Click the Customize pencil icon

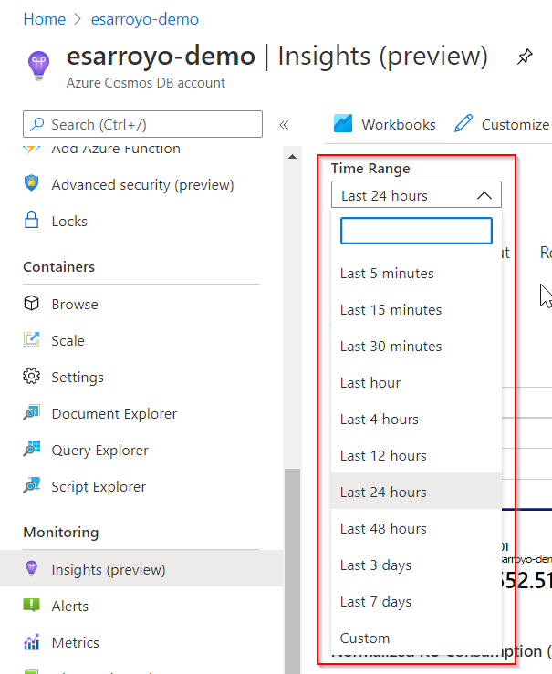[x=463, y=124]
